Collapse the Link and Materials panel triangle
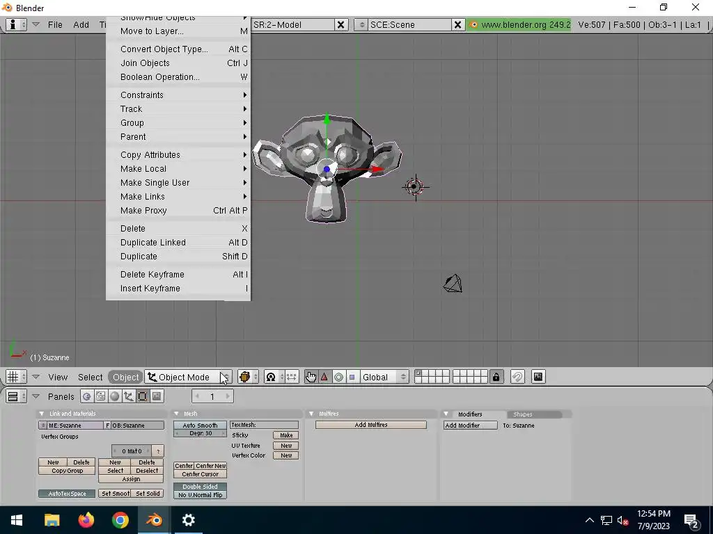 [41, 414]
